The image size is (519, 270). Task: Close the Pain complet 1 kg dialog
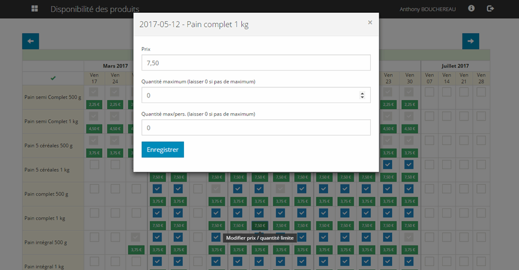point(370,22)
